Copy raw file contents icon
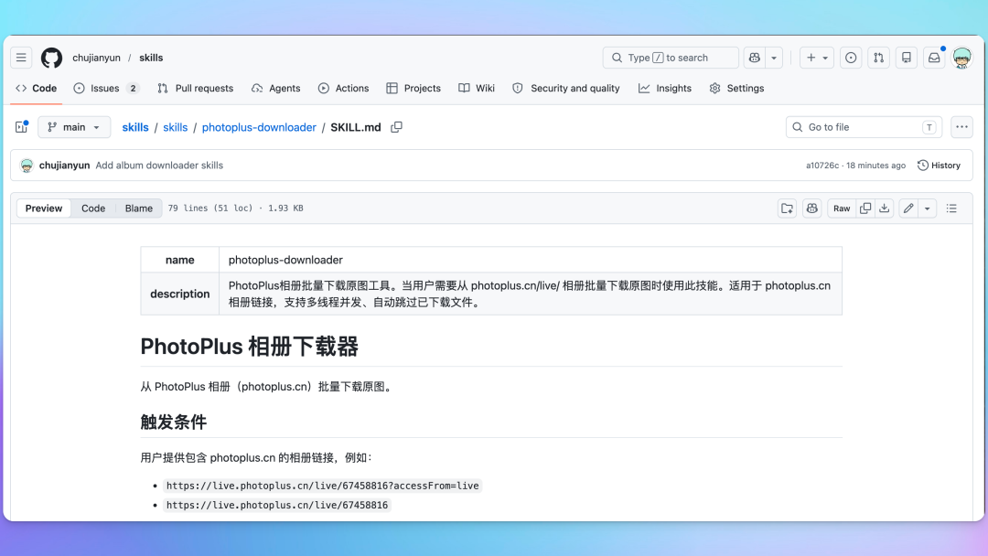Image resolution: width=988 pixels, height=556 pixels. tap(865, 208)
